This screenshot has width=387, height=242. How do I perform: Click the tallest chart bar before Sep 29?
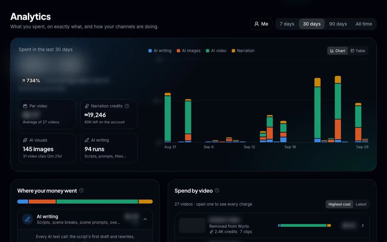[x=338, y=109]
